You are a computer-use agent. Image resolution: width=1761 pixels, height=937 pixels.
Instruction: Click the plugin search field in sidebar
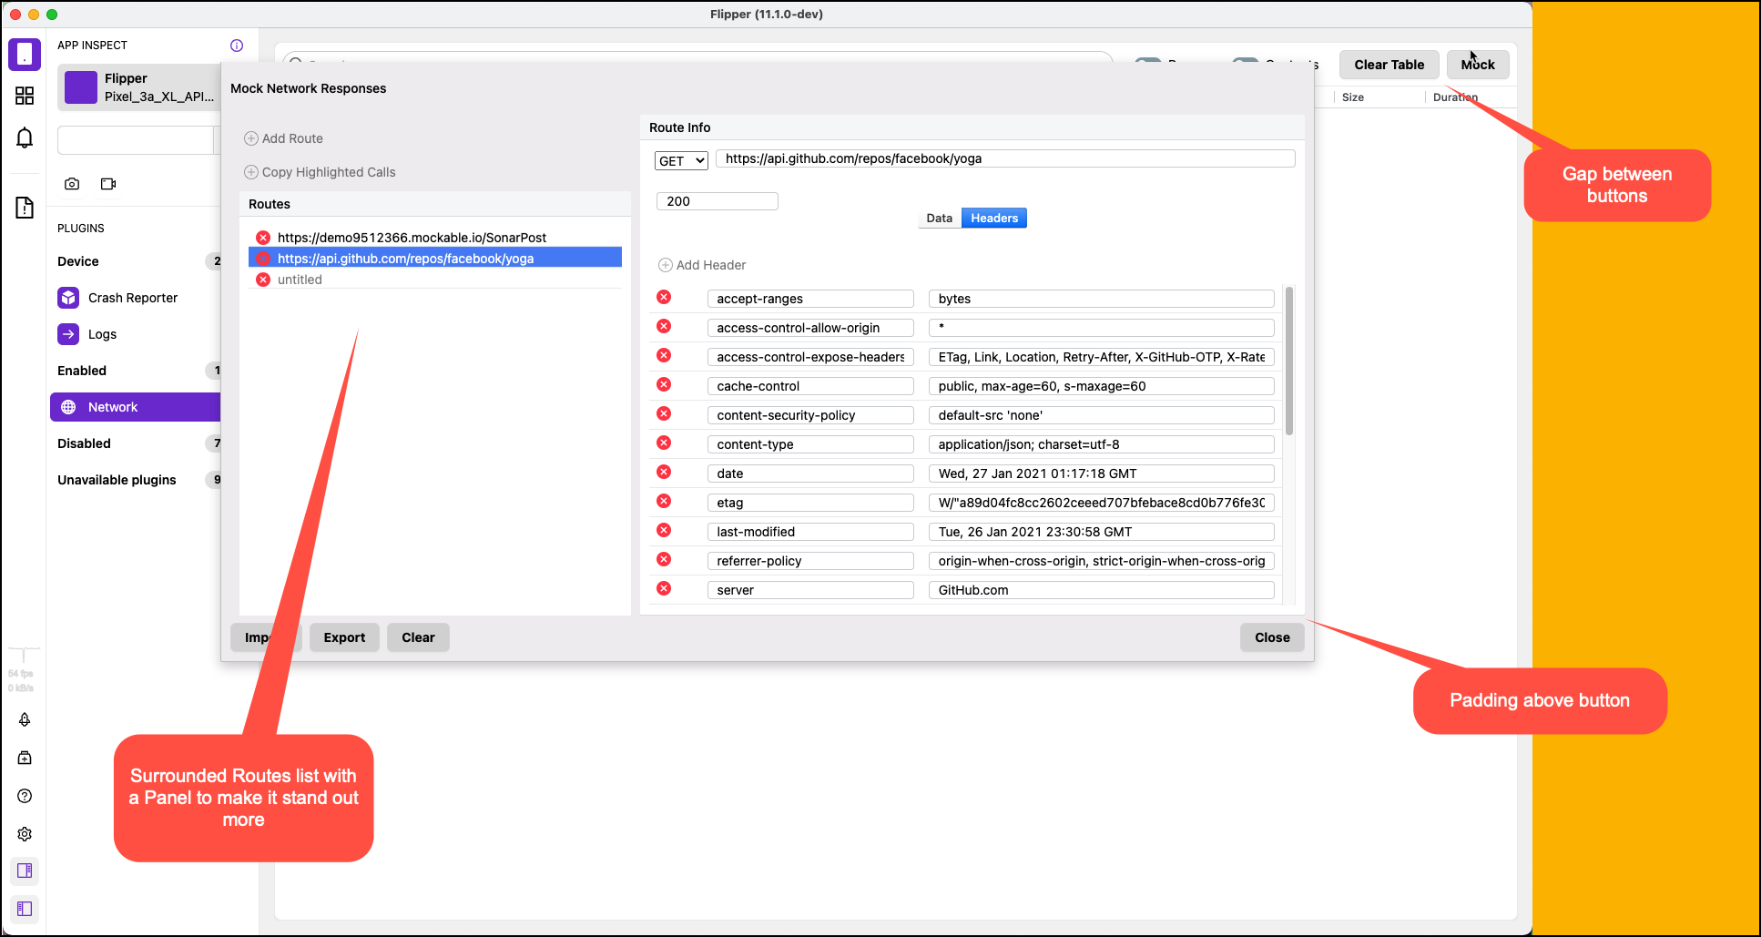pyautogui.click(x=135, y=140)
